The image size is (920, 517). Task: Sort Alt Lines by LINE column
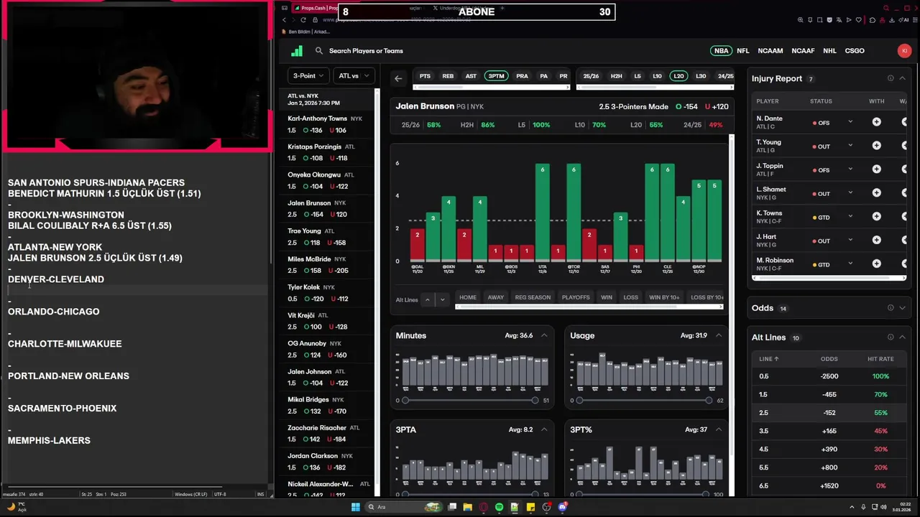coord(768,359)
